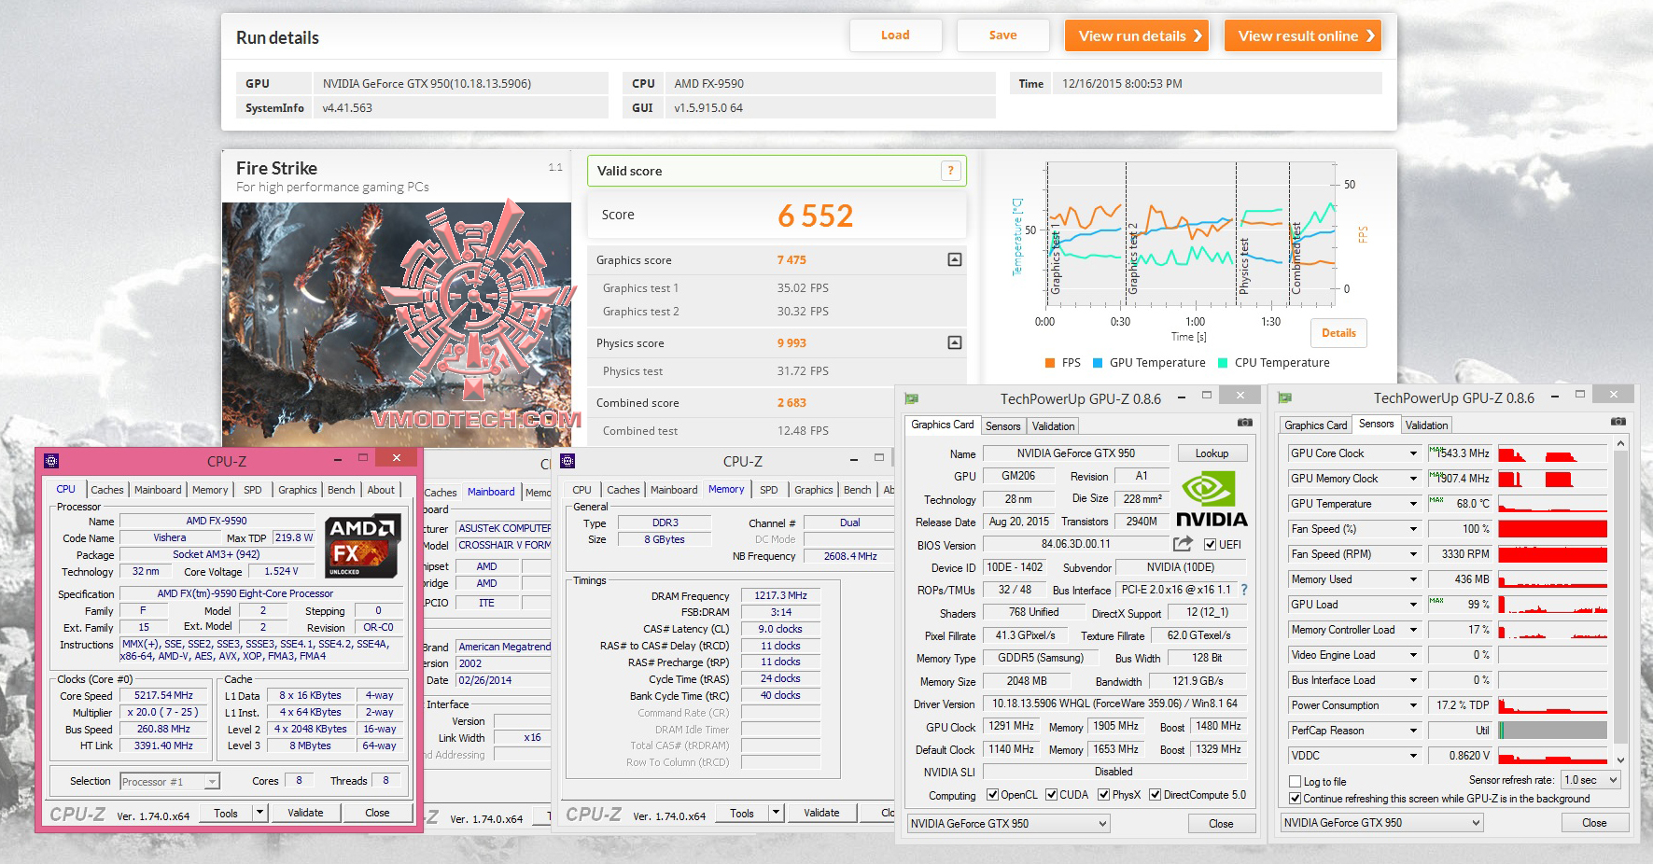Toggle the DirectCompute 5.0 checkbox

[x=1155, y=795]
